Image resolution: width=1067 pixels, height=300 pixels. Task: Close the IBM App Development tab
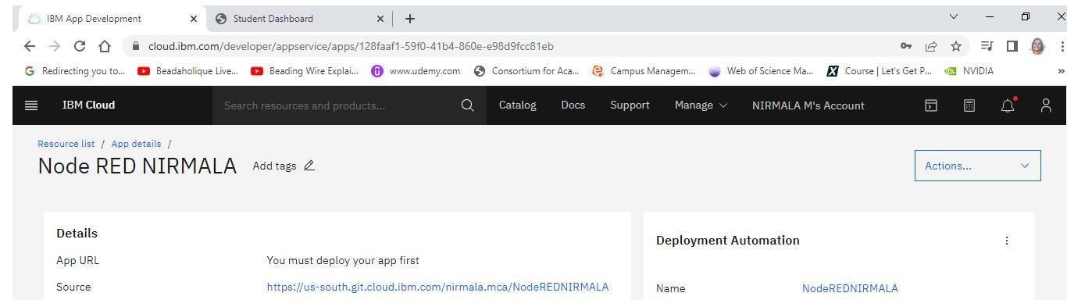(x=194, y=19)
